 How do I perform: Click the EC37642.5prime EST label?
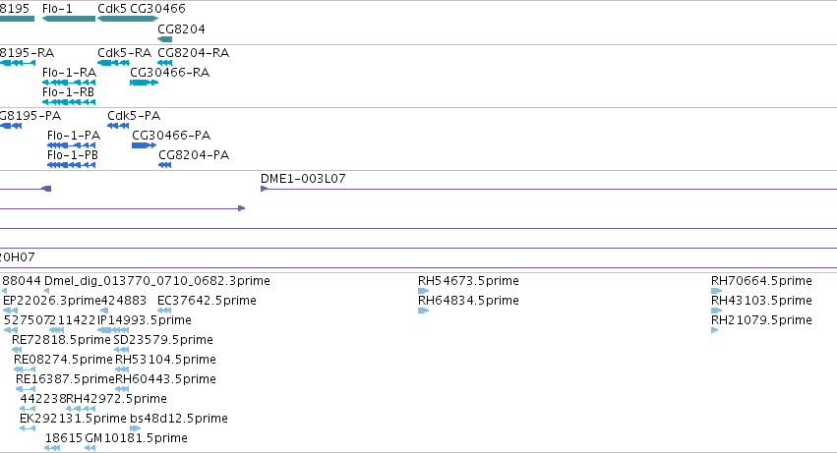tap(207, 301)
